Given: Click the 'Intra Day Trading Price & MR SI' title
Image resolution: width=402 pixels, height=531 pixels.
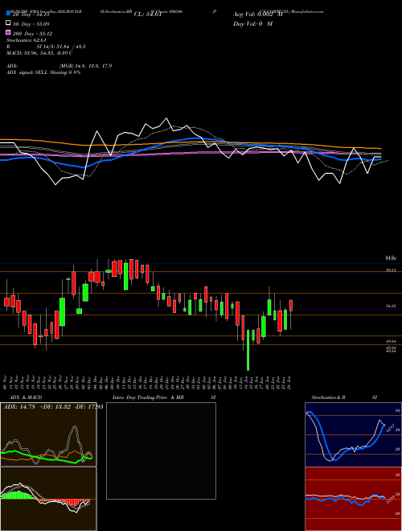Looking at the screenshot, I should tap(164, 397).
